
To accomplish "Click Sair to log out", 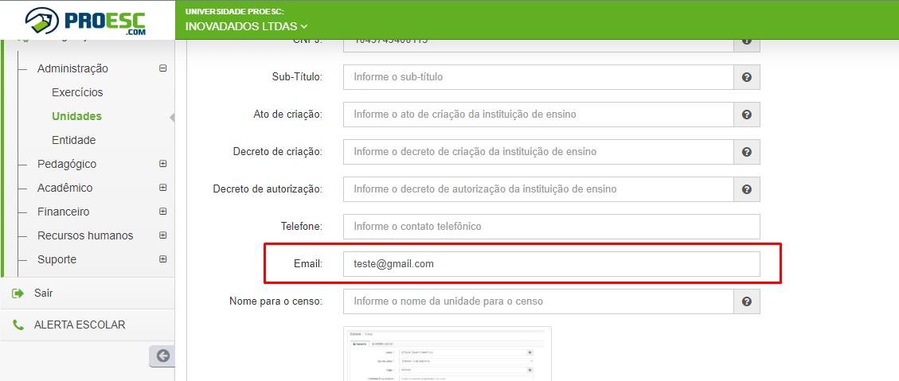I will pyautogui.click(x=44, y=294).
